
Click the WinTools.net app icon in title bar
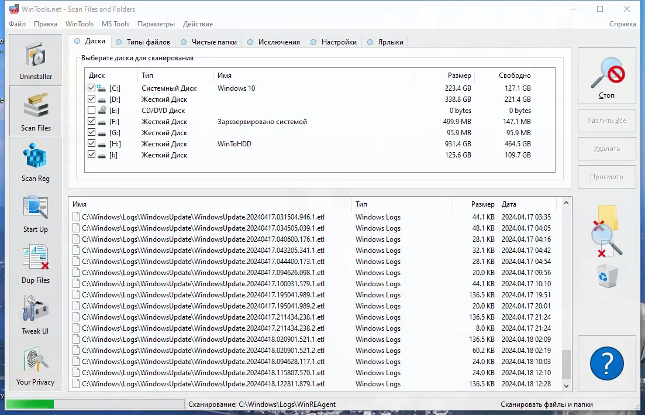coord(13,9)
